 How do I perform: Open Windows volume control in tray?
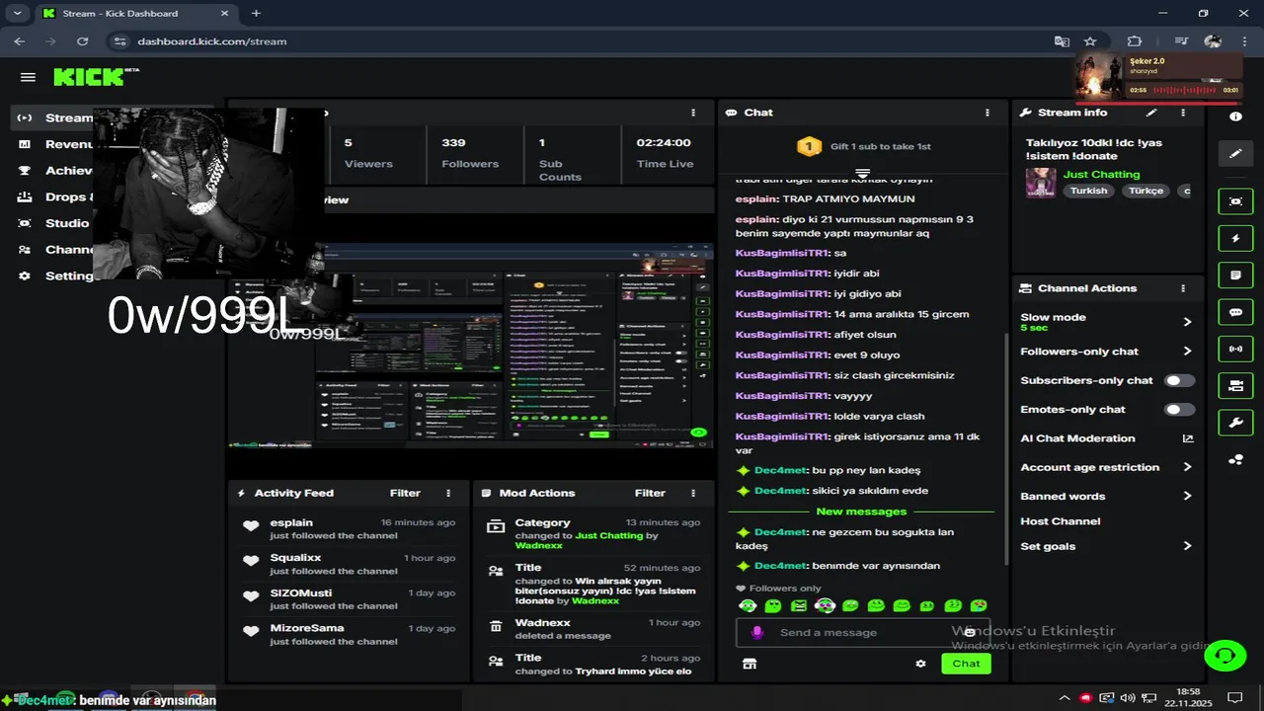[x=1129, y=697]
